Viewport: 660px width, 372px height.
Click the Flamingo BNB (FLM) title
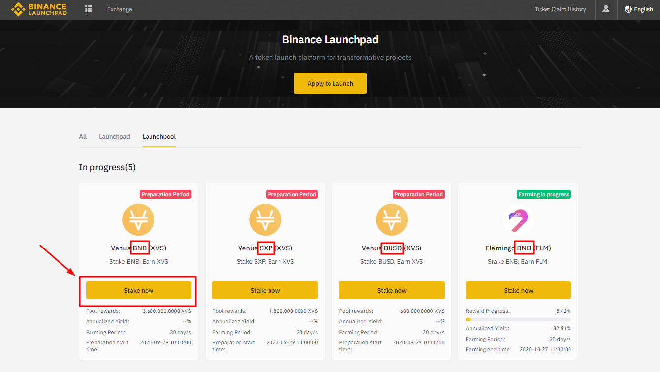(x=518, y=248)
